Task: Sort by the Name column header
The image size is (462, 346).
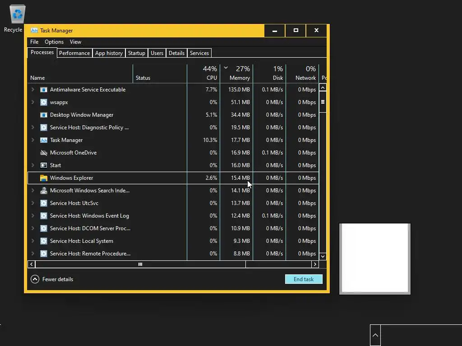Action: (80, 73)
